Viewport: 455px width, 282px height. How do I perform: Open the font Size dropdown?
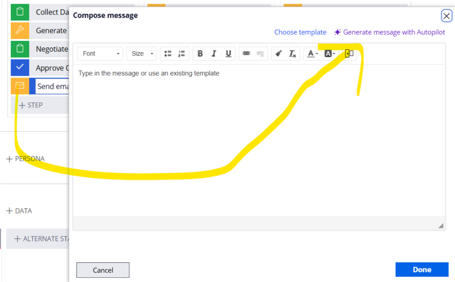click(141, 53)
